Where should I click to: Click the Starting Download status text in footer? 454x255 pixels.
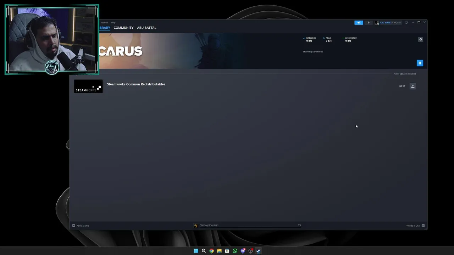tap(209, 225)
